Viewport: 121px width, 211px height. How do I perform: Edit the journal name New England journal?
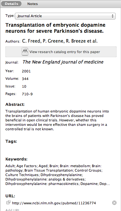click(63, 62)
